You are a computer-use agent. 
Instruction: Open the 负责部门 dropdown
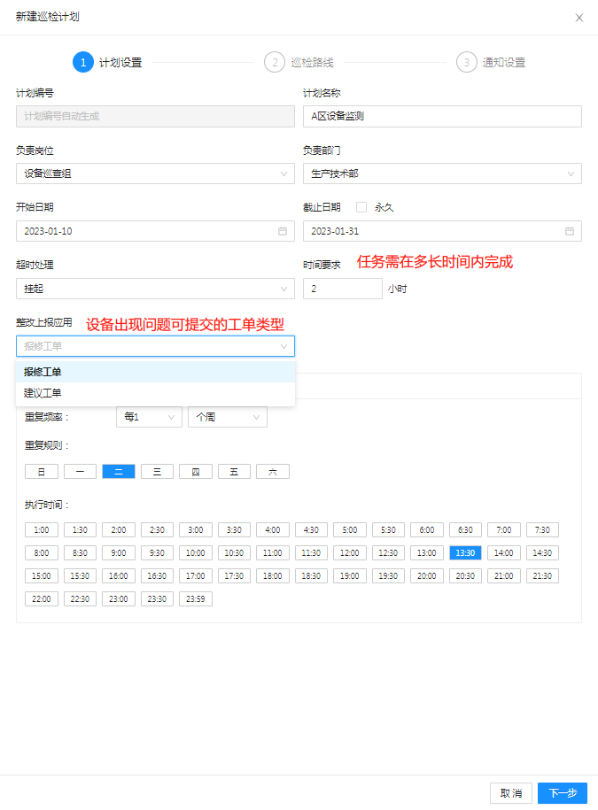pos(442,174)
